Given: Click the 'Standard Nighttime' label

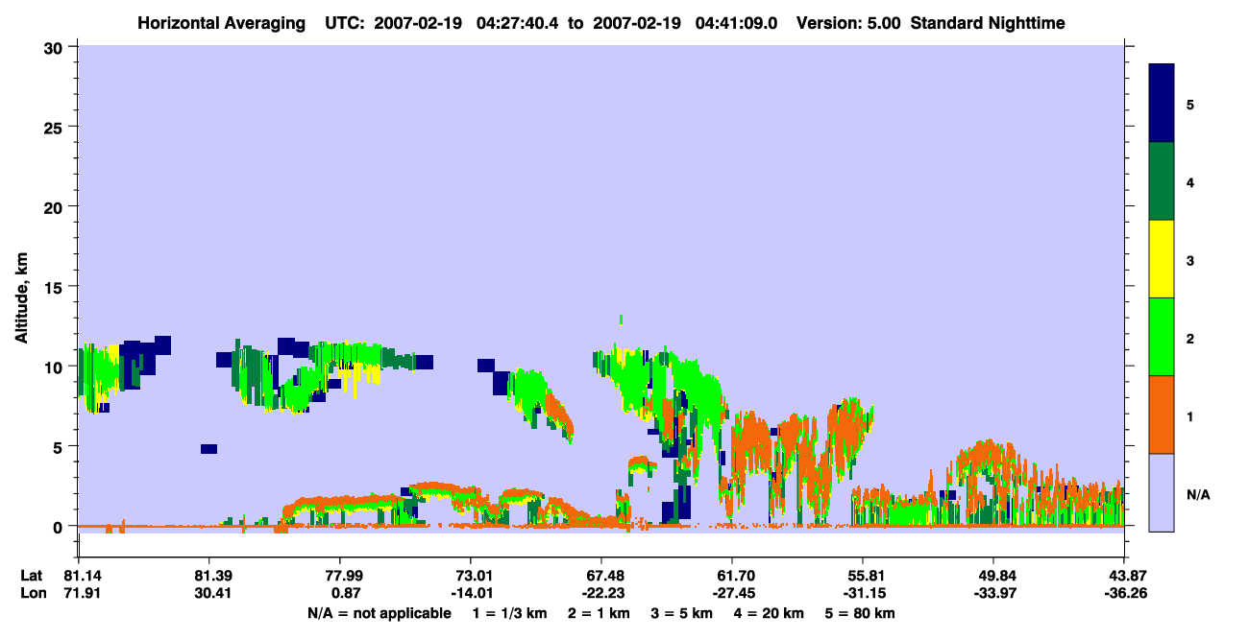Looking at the screenshot, I should 989,23.
